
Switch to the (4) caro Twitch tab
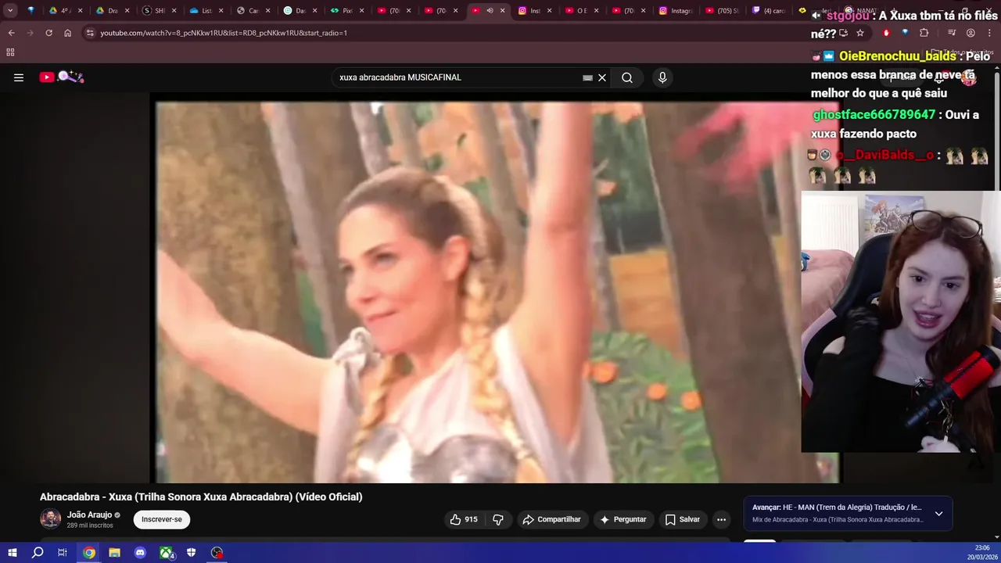point(768,11)
